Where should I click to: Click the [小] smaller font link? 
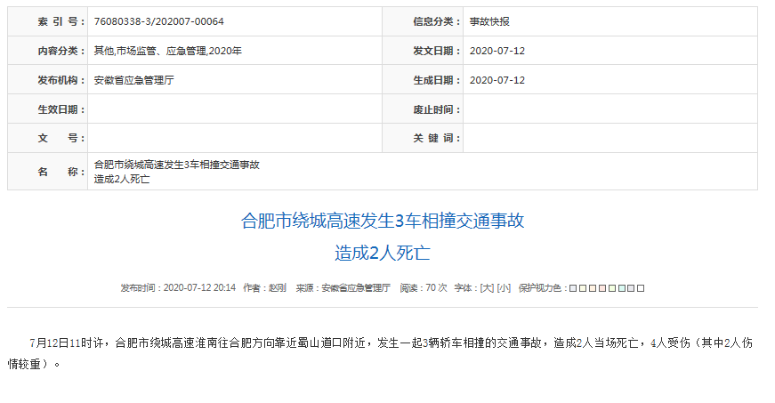[x=503, y=288]
